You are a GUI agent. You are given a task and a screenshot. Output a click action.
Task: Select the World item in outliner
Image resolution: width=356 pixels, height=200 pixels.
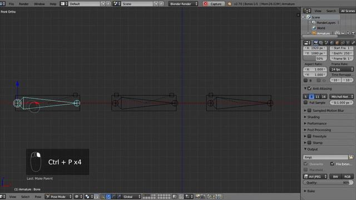[321, 28]
